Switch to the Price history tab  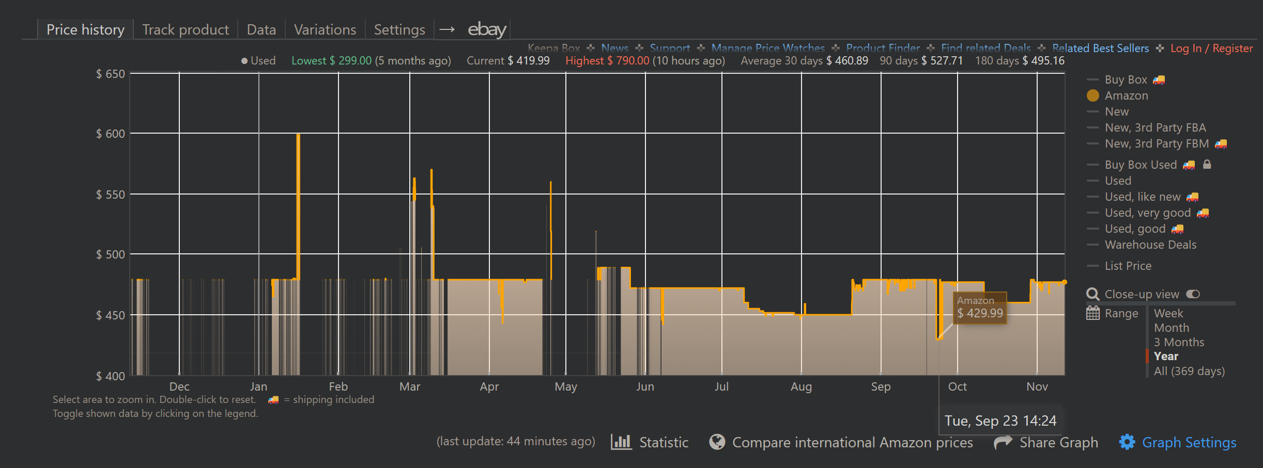point(85,29)
